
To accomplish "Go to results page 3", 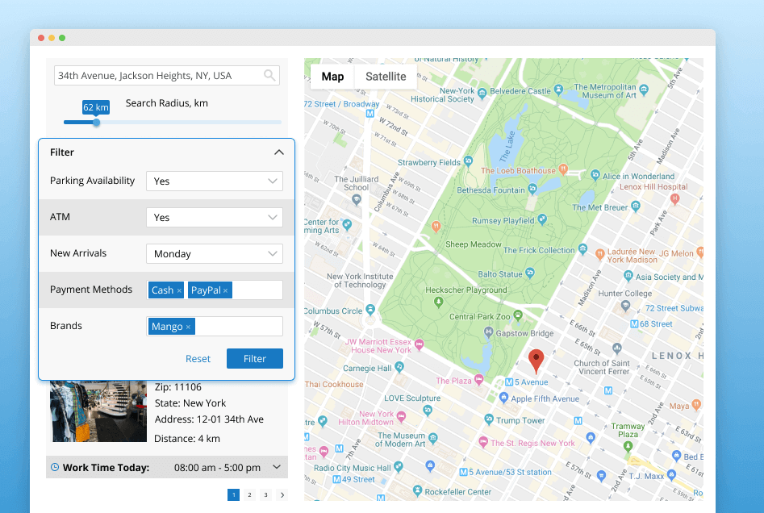I will [265, 494].
